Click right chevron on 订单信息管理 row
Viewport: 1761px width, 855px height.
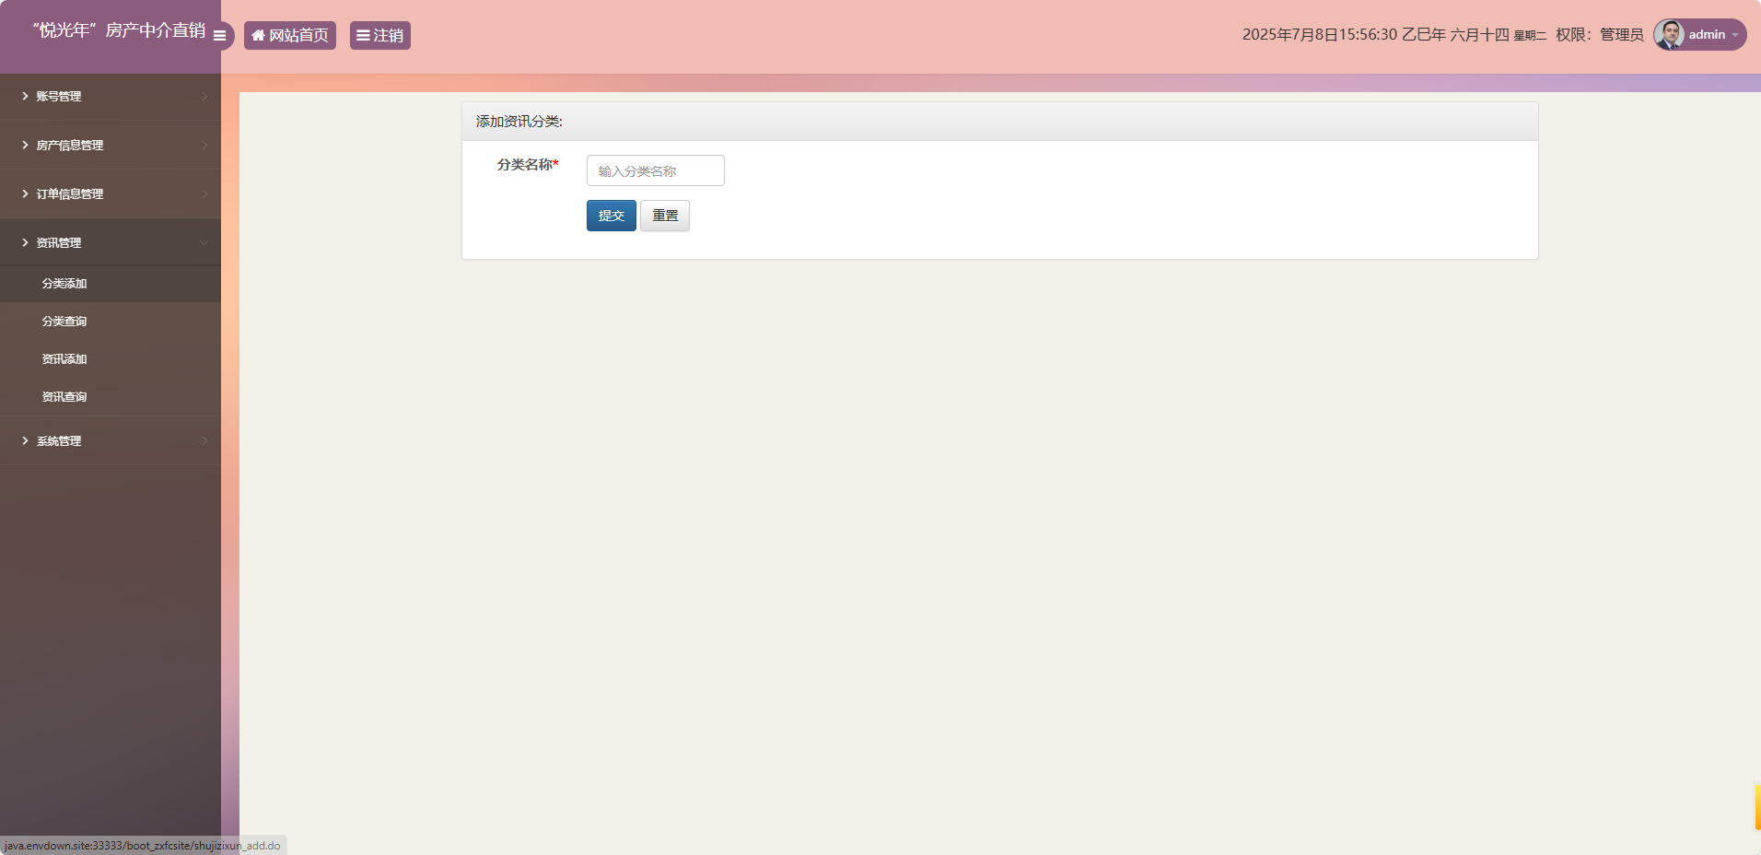204,193
